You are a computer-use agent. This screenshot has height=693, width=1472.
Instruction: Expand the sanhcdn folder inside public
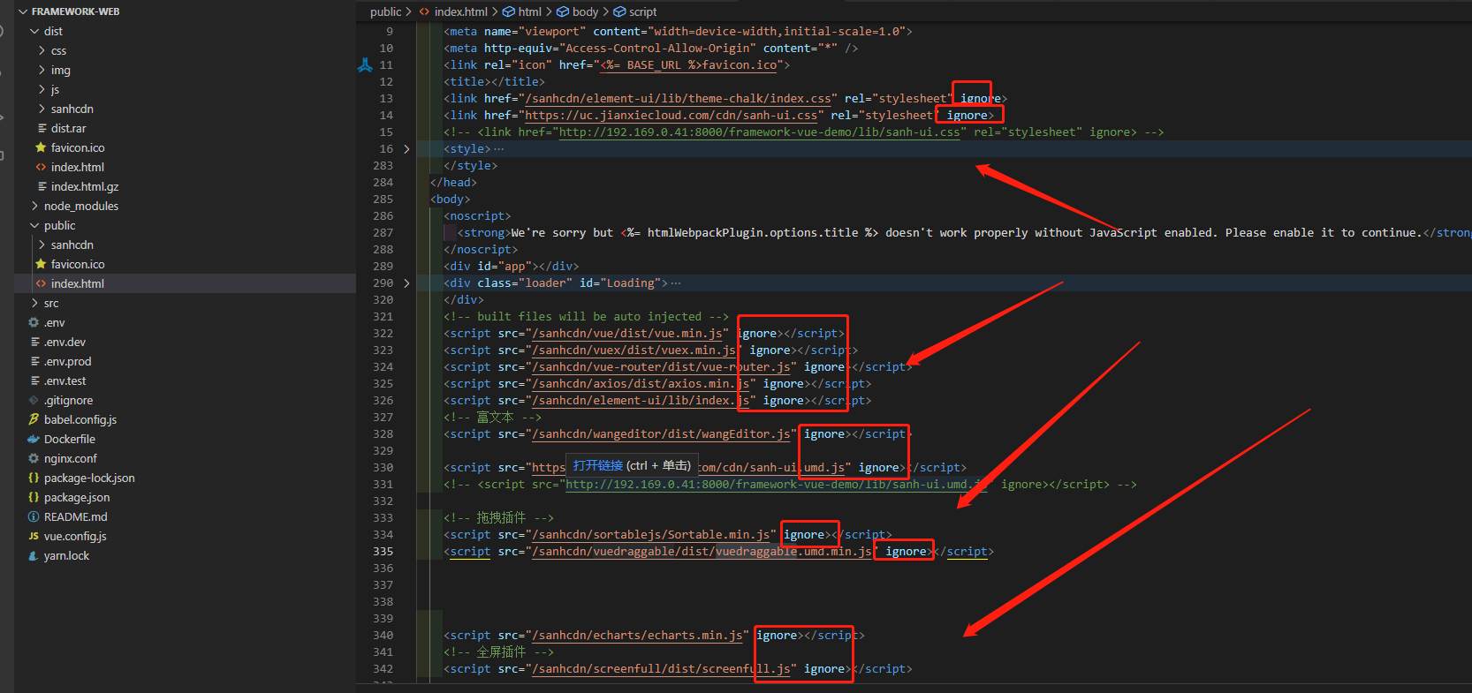[42, 245]
